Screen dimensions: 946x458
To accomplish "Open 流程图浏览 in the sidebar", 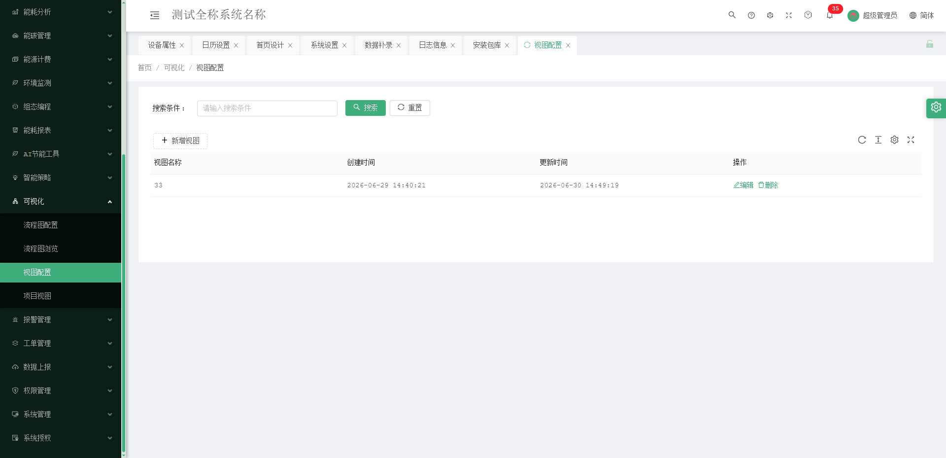I will [61, 248].
